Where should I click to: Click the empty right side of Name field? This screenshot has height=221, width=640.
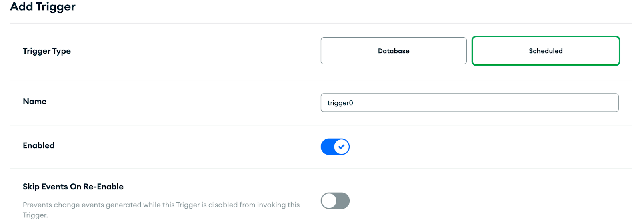tap(560, 103)
